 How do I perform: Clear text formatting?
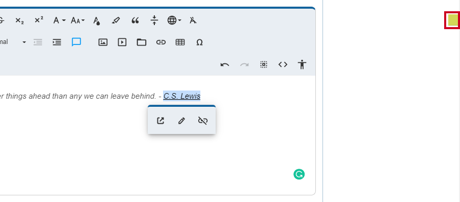(193, 20)
